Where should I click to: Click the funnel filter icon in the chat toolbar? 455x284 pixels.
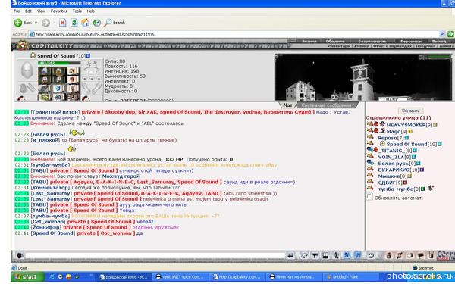coord(315,255)
